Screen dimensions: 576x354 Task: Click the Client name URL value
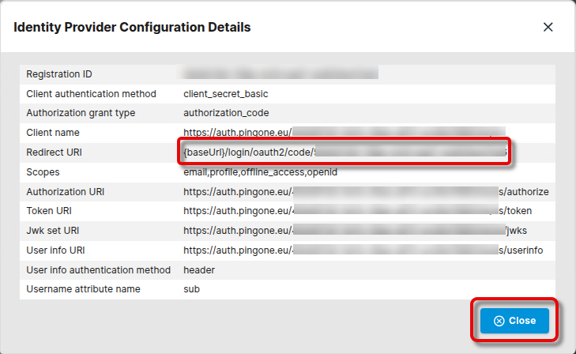tap(344, 133)
